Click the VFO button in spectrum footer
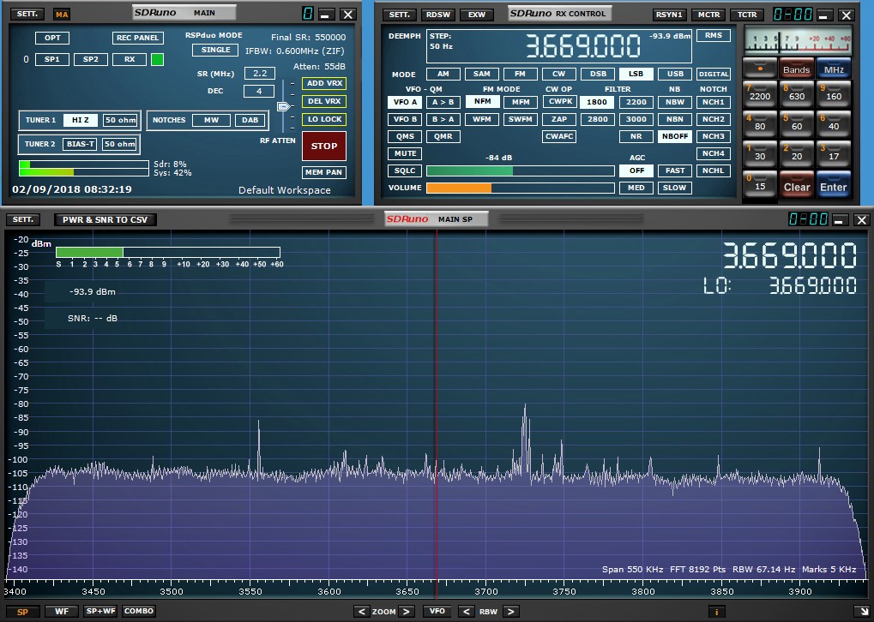The height and width of the screenshot is (622, 874). pyautogui.click(x=437, y=612)
